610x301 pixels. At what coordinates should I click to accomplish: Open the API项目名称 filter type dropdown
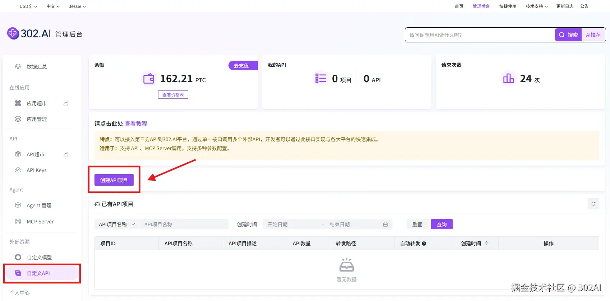click(117, 224)
